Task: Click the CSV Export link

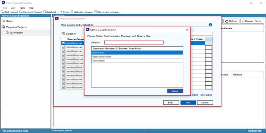Action: point(206,95)
